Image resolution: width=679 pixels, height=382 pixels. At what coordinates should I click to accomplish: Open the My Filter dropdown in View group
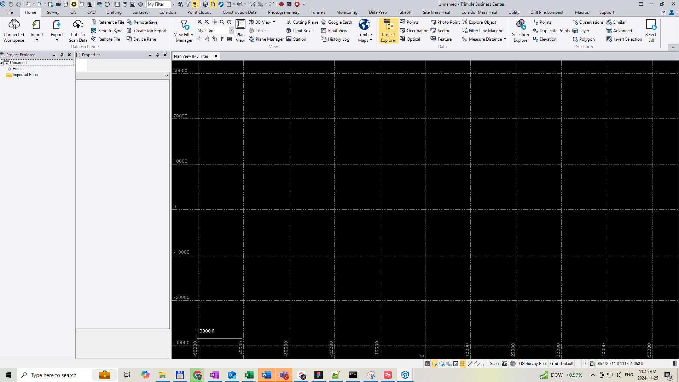[x=231, y=31]
